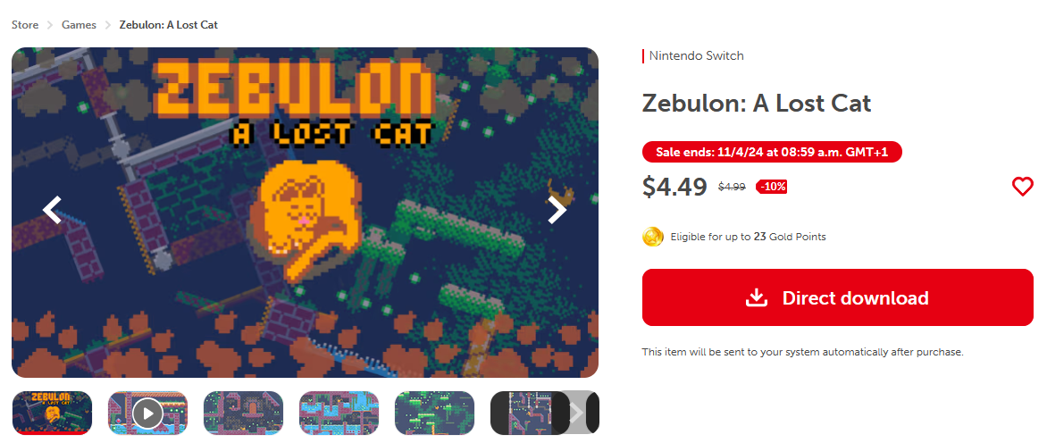The height and width of the screenshot is (443, 1047).
Task: Show the fifth green forest thumbnail
Action: coord(434,413)
